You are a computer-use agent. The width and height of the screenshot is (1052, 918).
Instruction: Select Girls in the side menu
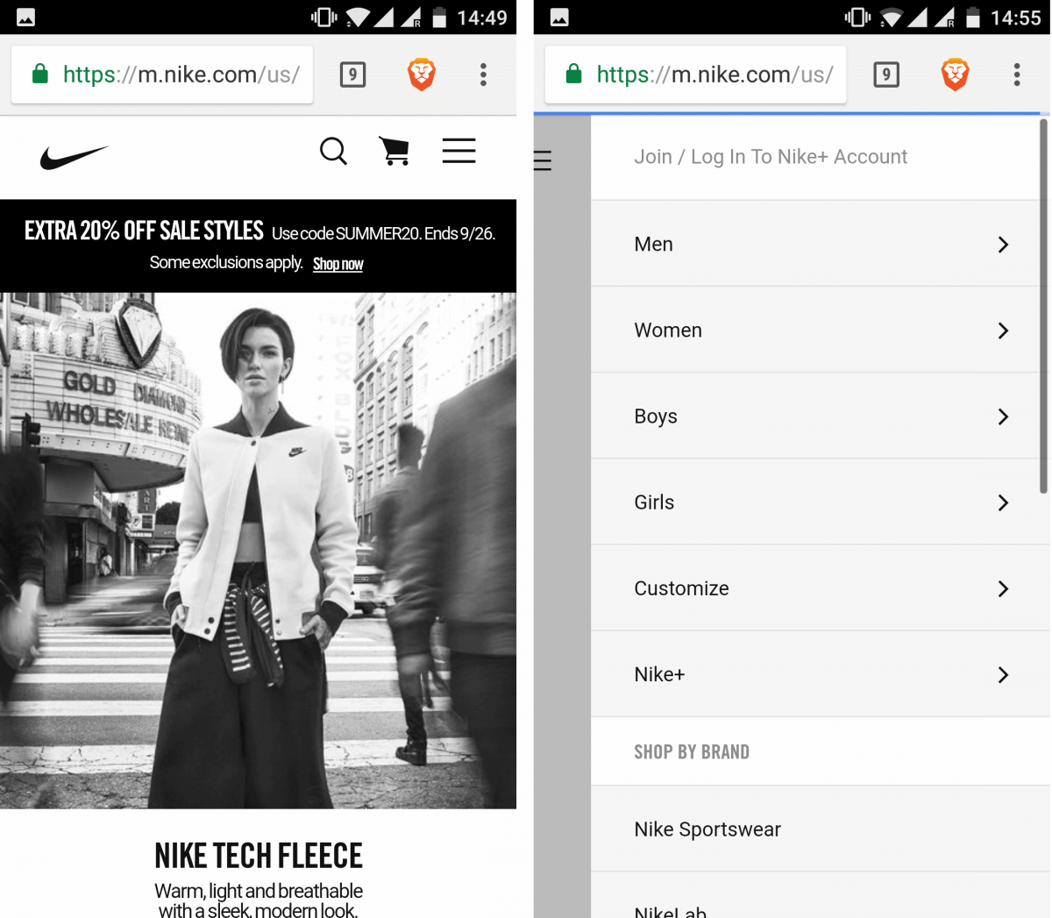pyautogui.click(x=654, y=502)
